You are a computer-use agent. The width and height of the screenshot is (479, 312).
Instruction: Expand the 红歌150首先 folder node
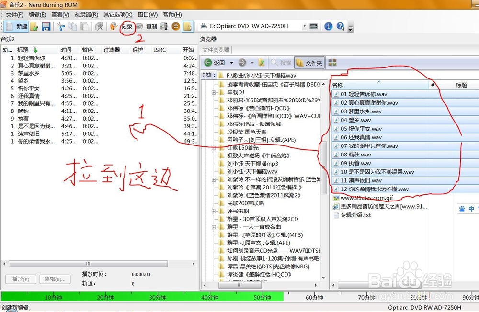click(x=214, y=148)
